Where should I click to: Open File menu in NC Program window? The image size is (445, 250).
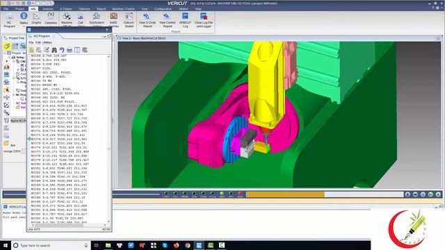31,42
